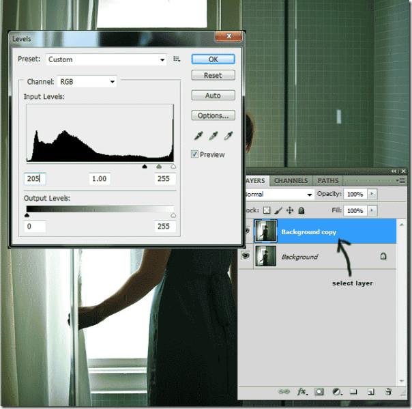Uncheck the Preview checkbox
412x409 pixels.
coord(195,154)
